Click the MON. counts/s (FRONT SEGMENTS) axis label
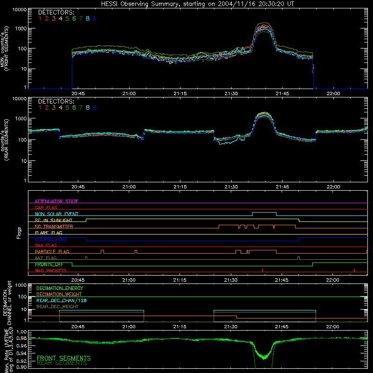 5,49
